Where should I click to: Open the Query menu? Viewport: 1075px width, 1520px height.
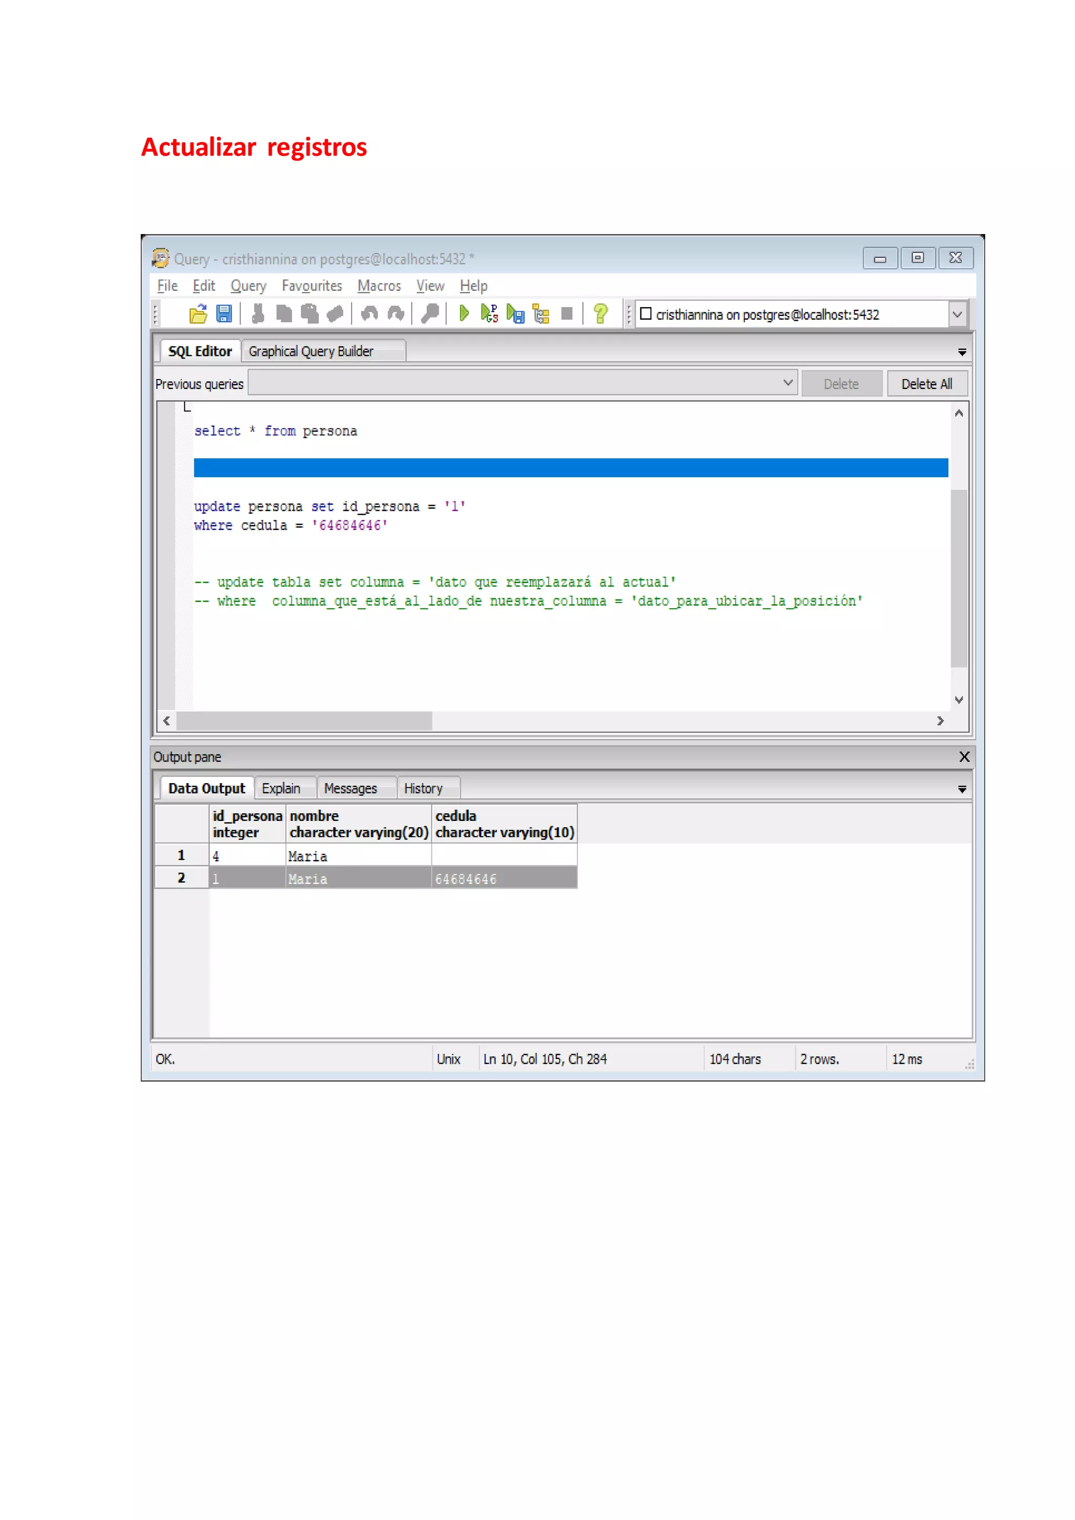248,286
